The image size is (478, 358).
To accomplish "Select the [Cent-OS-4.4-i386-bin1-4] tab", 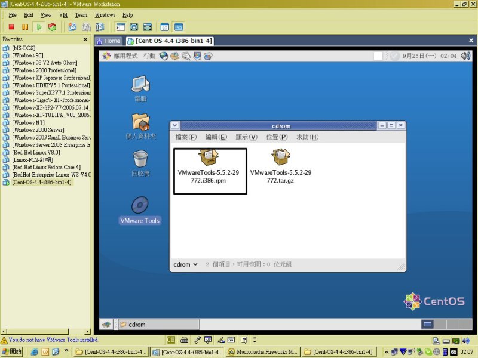I will click(170, 41).
